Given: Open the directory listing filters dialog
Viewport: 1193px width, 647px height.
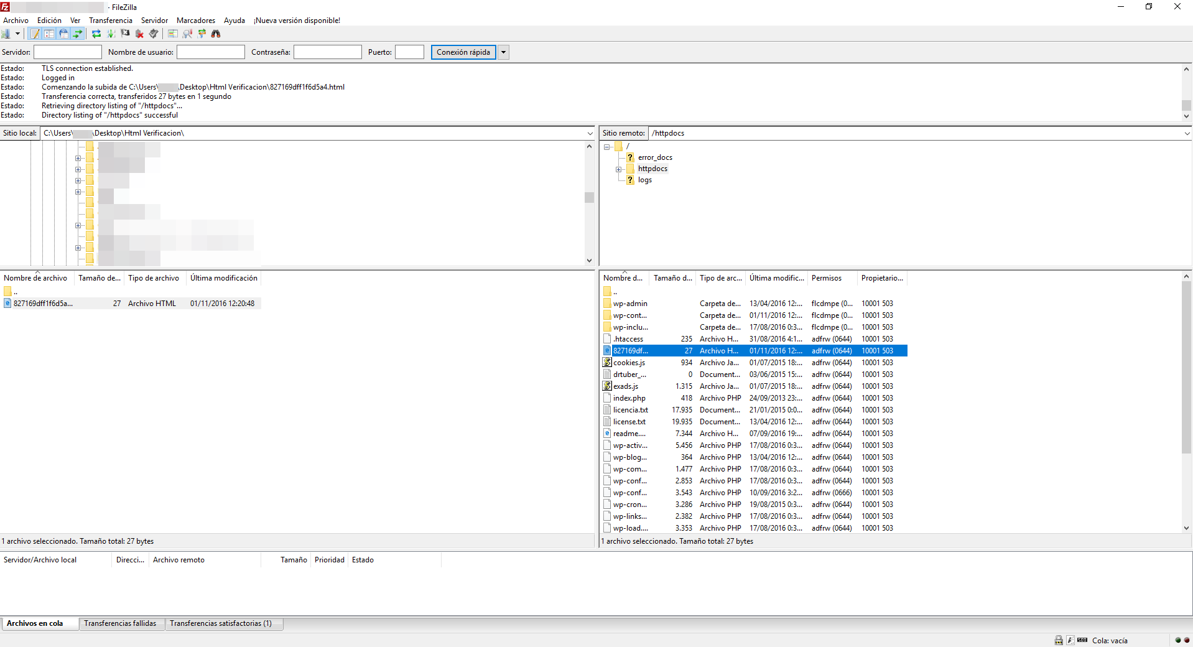Looking at the screenshot, I should tap(173, 34).
